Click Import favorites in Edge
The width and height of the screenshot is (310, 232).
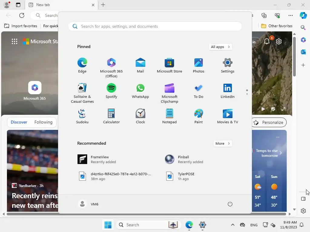(x=21, y=26)
